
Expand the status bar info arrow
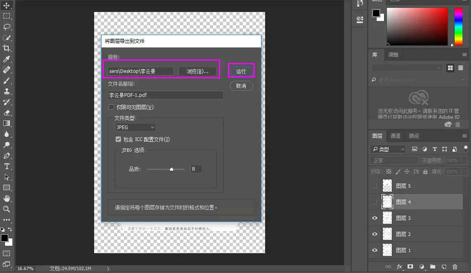pos(108,268)
